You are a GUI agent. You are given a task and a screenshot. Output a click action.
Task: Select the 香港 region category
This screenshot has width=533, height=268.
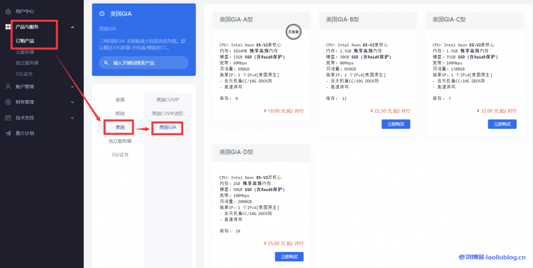120,99
